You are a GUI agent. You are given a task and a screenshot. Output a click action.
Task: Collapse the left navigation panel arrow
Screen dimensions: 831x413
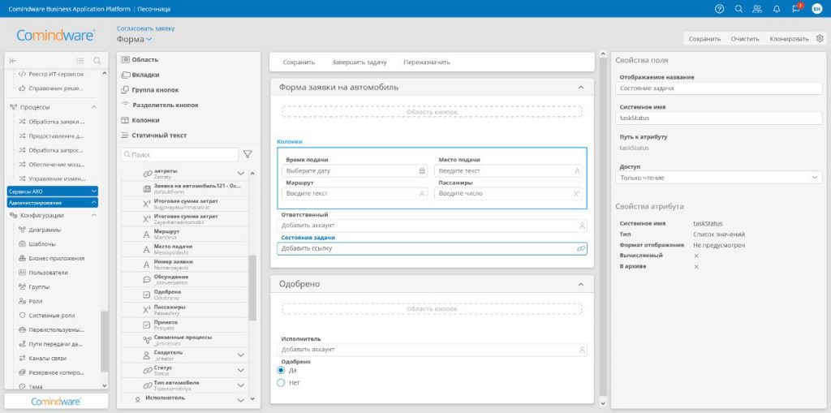click(13, 60)
